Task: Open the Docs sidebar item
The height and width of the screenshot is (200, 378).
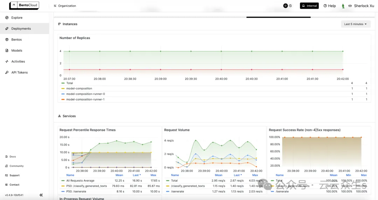Action: (13, 157)
